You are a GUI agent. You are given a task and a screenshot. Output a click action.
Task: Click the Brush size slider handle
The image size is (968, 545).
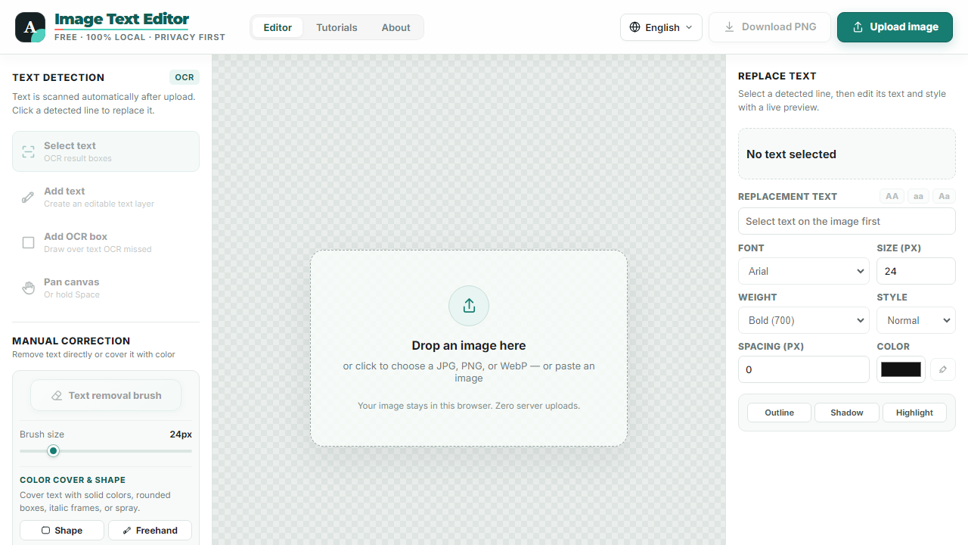[53, 451]
